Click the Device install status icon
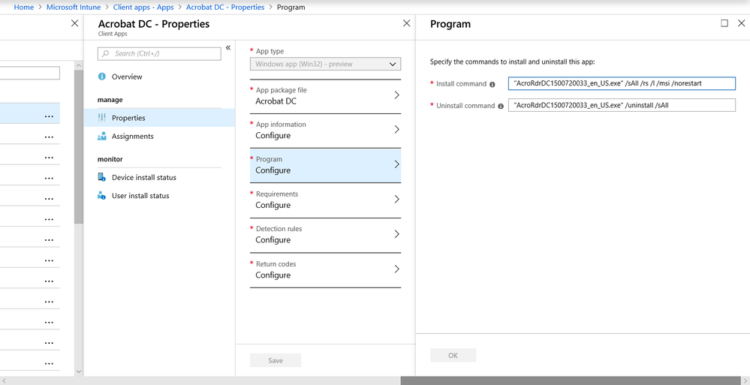This screenshot has width=750, height=385. 101,177
